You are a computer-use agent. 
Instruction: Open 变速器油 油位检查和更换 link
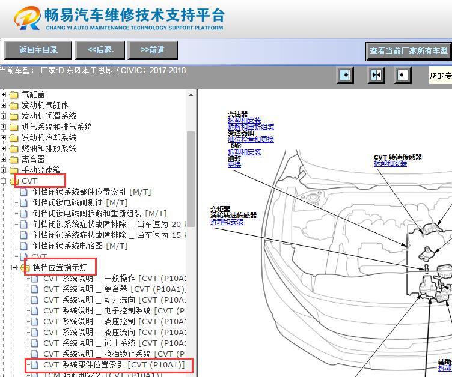pyautogui.click(x=251, y=139)
